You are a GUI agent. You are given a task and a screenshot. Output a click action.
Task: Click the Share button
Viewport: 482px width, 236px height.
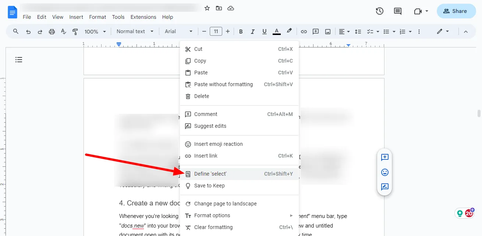coord(456,11)
